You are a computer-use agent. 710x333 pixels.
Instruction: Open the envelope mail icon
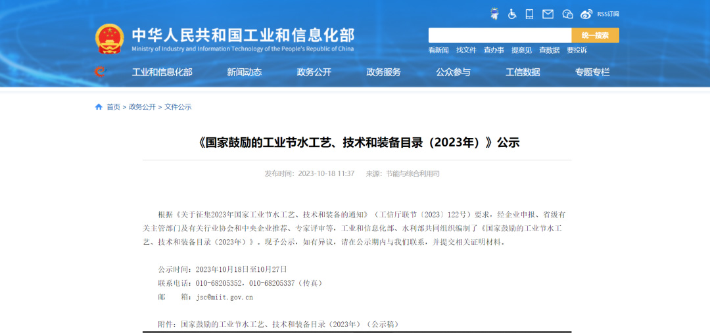click(548, 14)
